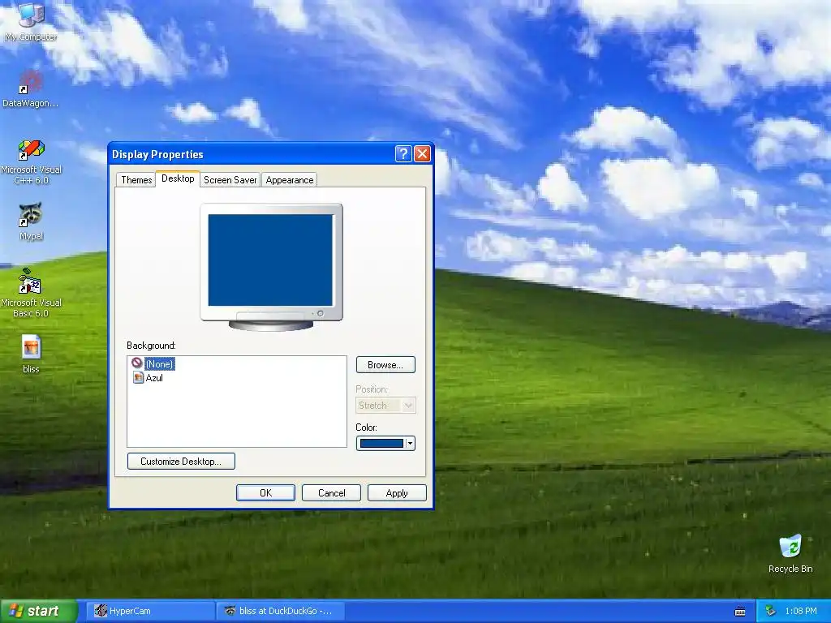The image size is (831, 623).
Task: Switch to the Screen Saver tab
Action: click(x=230, y=179)
